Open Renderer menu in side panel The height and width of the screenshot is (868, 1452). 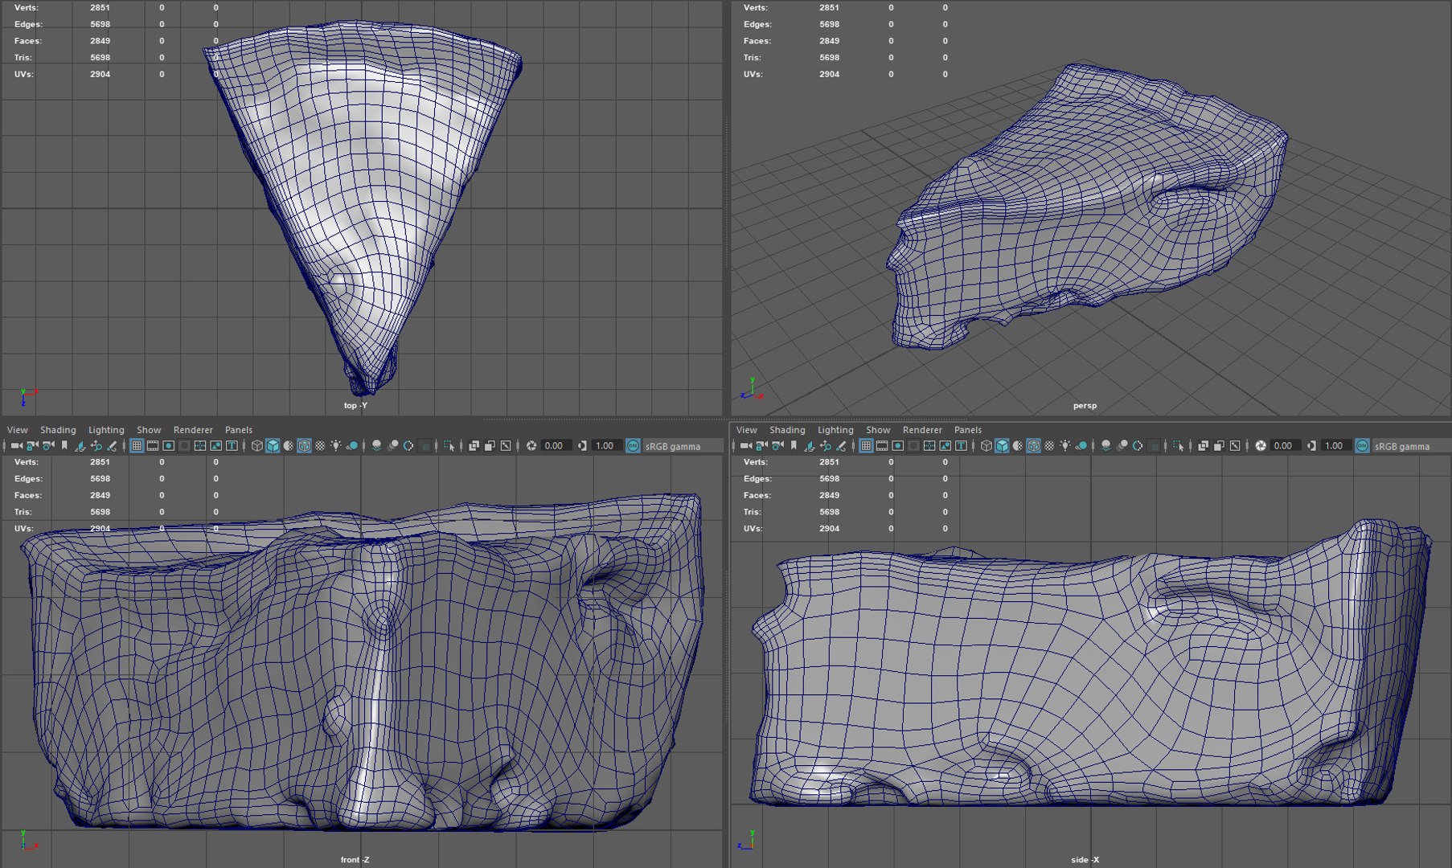[922, 430]
